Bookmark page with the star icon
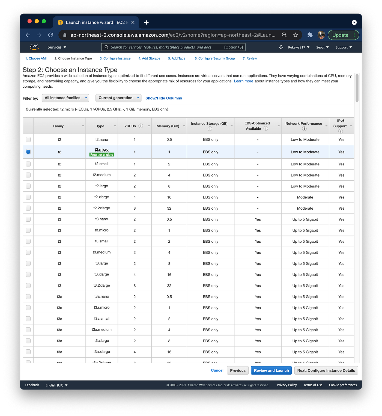 [296, 35]
